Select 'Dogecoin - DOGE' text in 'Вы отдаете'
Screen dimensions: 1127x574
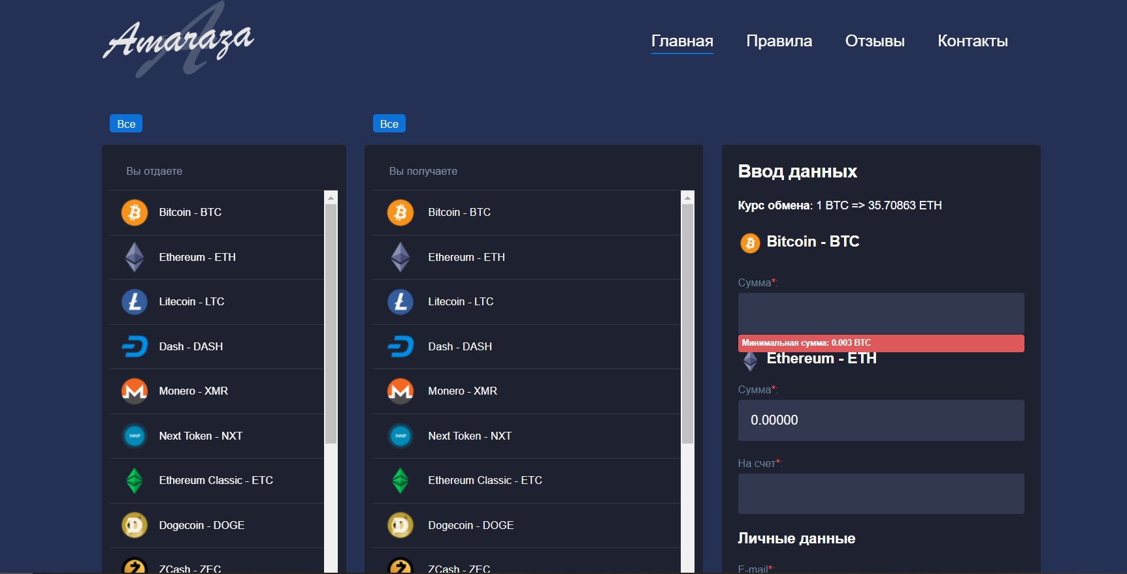202,525
